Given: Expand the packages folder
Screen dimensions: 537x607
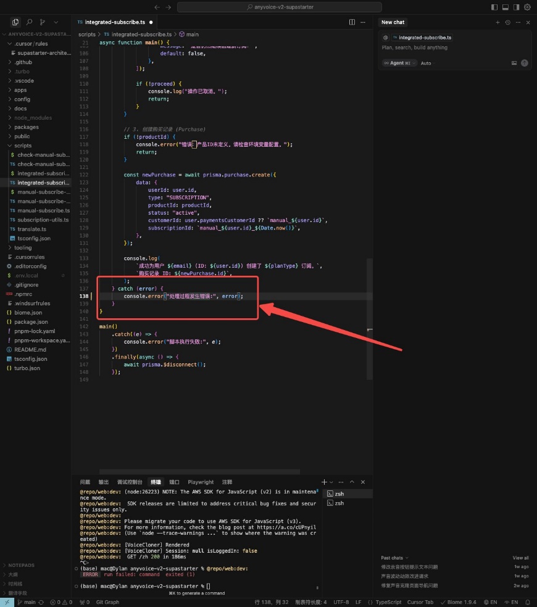Looking at the screenshot, I should pyautogui.click(x=27, y=127).
